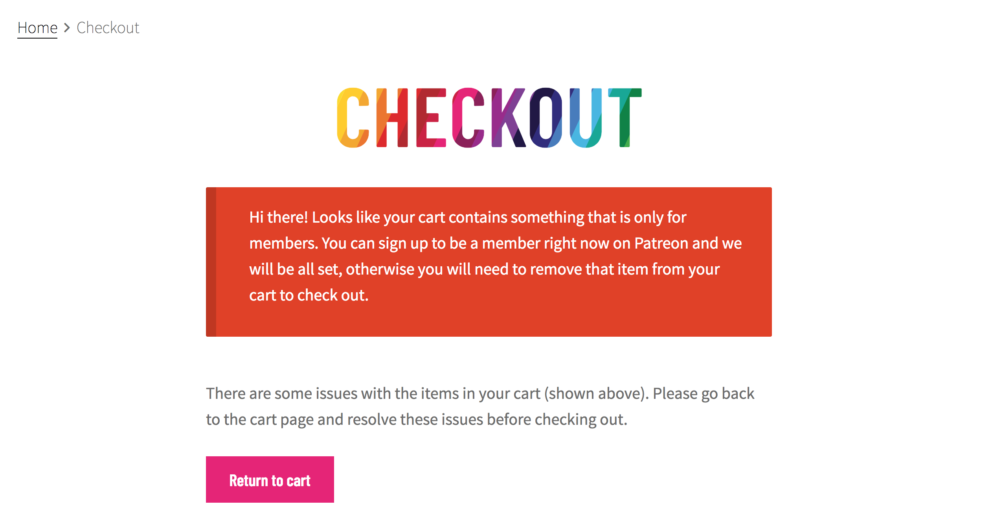The image size is (981, 520).
Task: Click the breadcrumb chevron separator arrow
Action: click(x=67, y=28)
